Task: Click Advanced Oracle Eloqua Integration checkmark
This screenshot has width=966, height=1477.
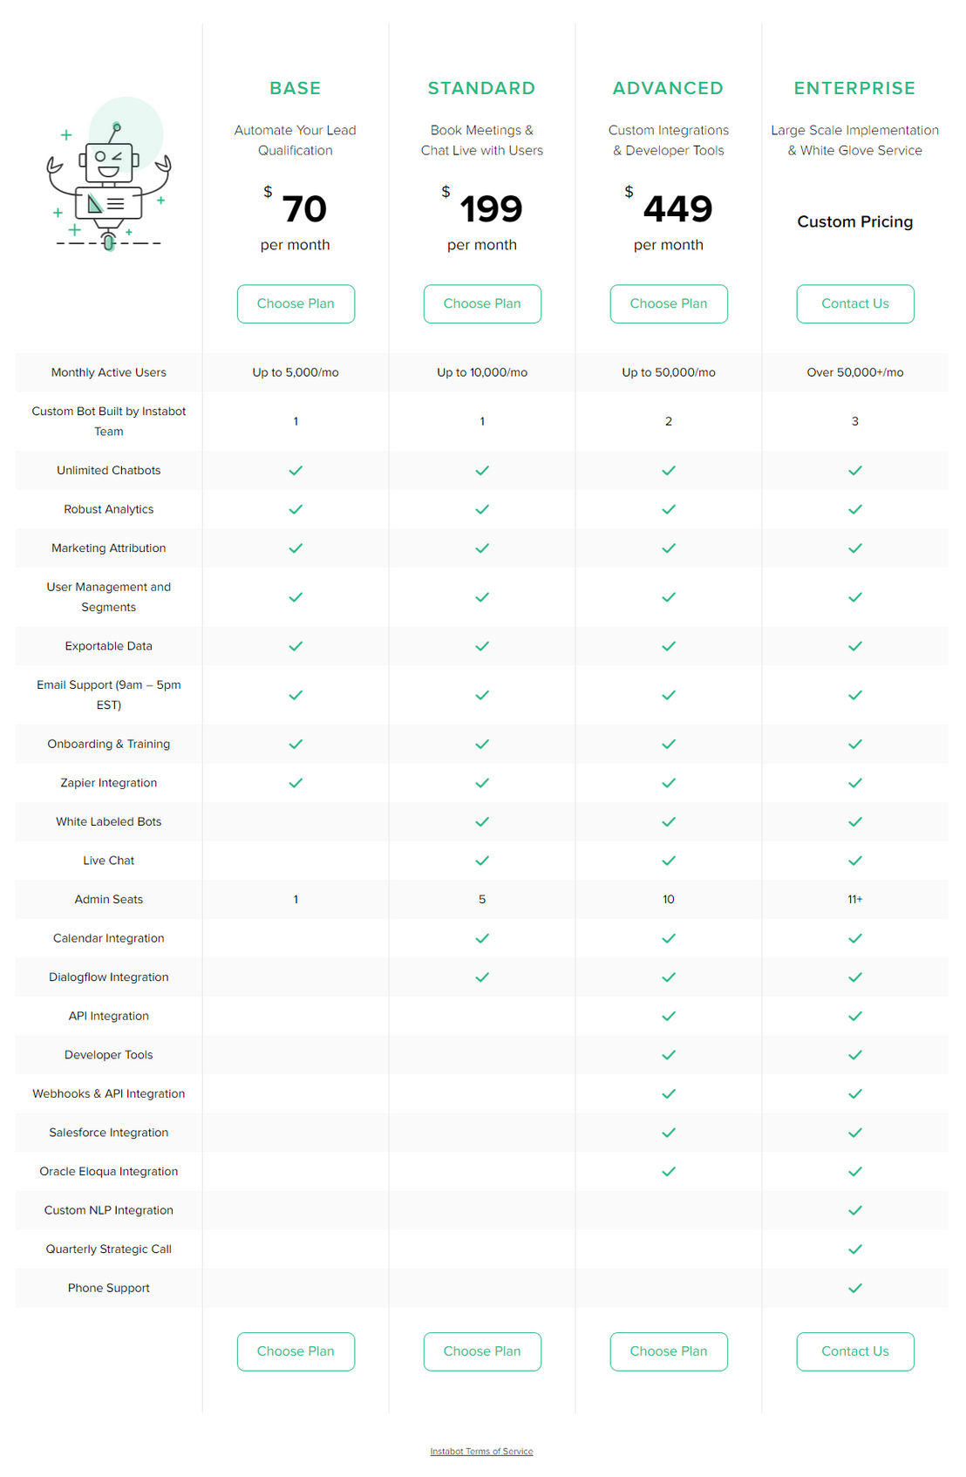Action: pos(669,1172)
